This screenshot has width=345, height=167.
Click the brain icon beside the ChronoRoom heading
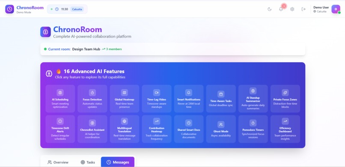pyautogui.click(x=45, y=32)
